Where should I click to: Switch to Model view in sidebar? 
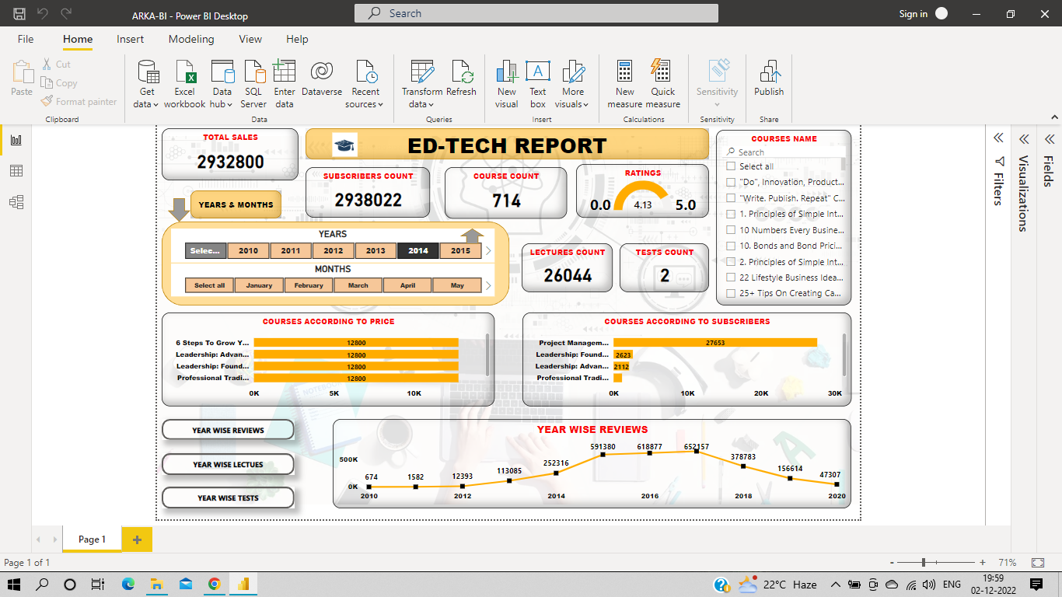tap(16, 202)
